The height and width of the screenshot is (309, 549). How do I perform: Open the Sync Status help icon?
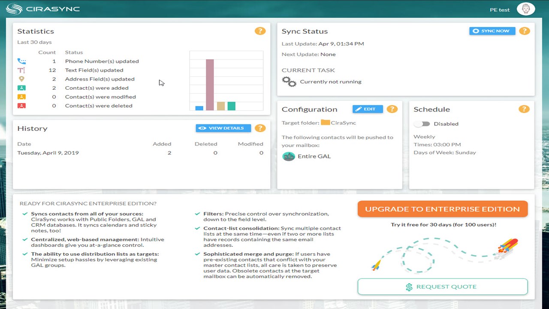[524, 31]
